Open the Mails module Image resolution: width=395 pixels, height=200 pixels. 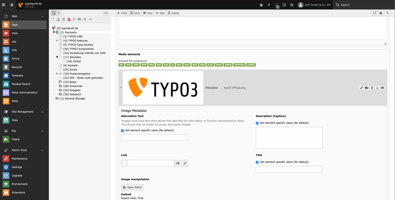click(24, 101)
